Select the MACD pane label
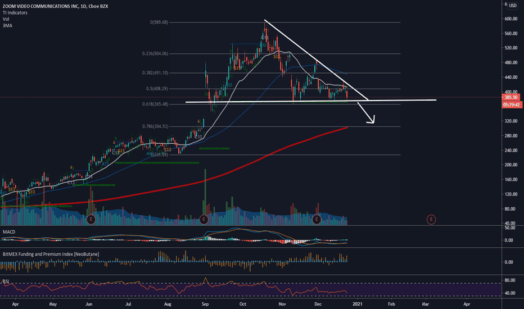The width and height of the screenshot is (524, 309). click(9, 232)
